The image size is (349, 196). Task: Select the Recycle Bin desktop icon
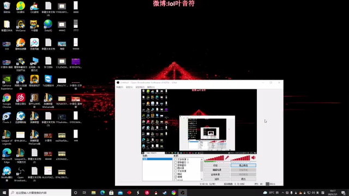(7, 7)
